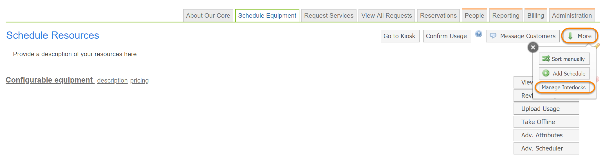Open Message Customers dialog

pyautogui.click(x=523, y=36)
